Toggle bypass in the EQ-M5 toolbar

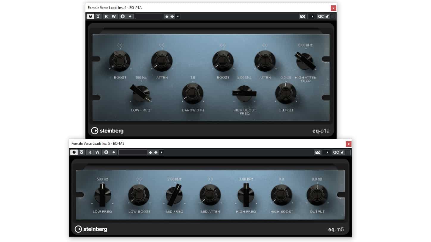81,152
